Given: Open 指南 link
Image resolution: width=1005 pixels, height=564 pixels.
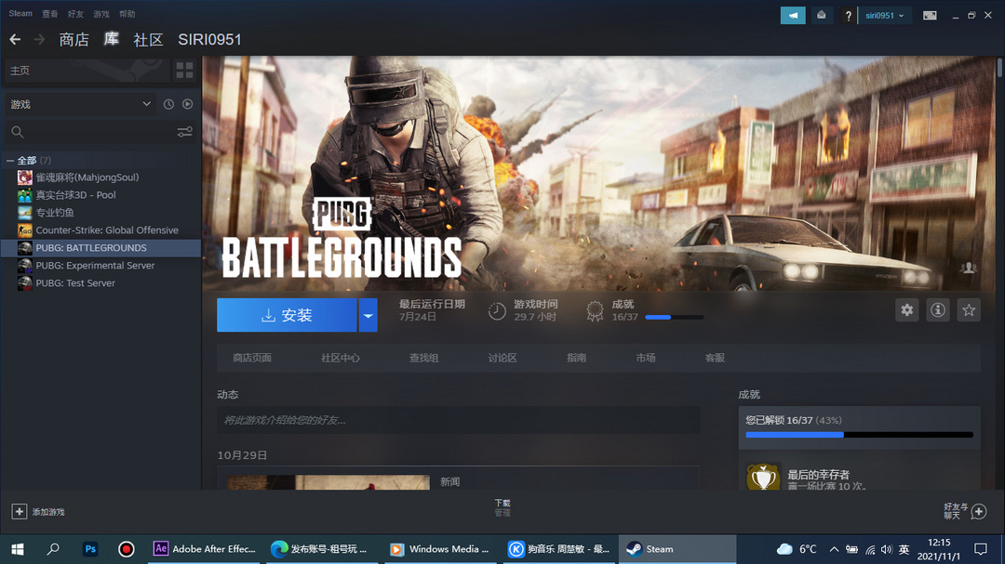Looking at the screenshot, I should 576,358.
